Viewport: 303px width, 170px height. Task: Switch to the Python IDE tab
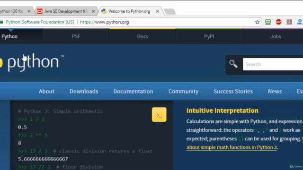11,11
